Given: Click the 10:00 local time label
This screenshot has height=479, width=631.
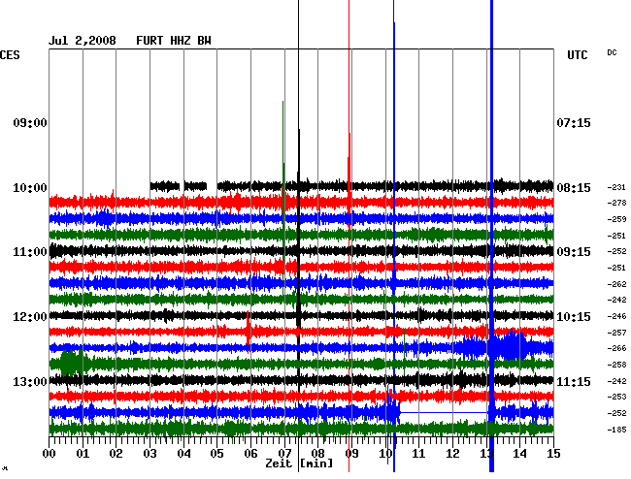Looking at the screenshot, I should 30,188.
